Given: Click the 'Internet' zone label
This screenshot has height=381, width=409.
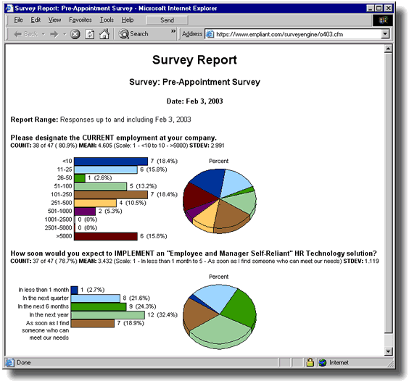Looking at the screenshot, I should pos(339,362).
